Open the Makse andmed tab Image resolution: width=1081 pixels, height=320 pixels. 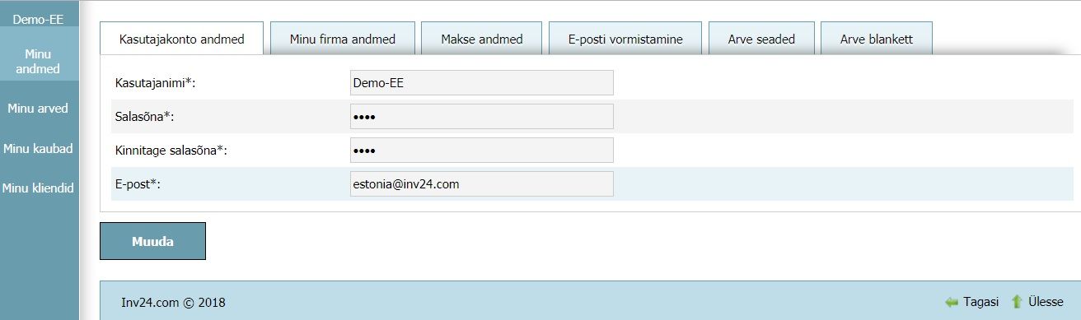(482, 39)
